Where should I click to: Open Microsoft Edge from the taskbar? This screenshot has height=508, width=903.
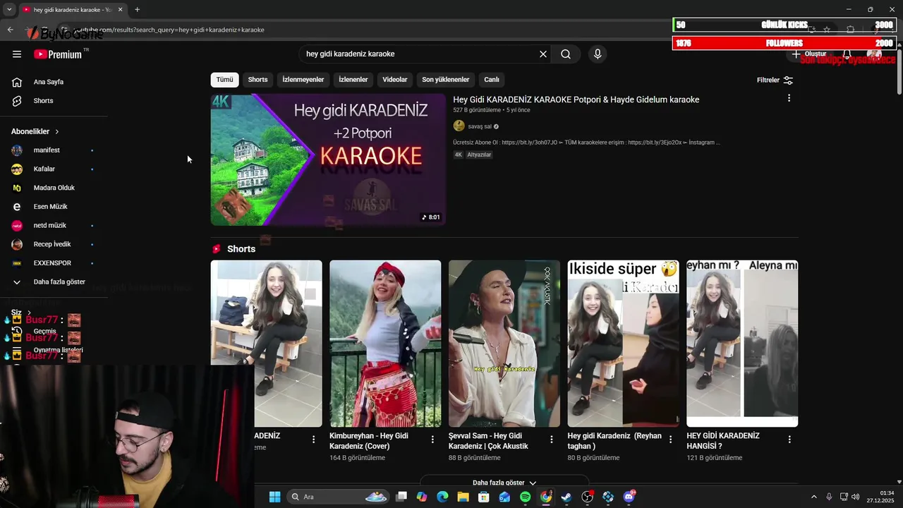pos(442,497)
